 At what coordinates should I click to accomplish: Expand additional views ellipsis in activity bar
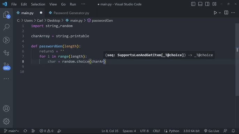point(6,79)
